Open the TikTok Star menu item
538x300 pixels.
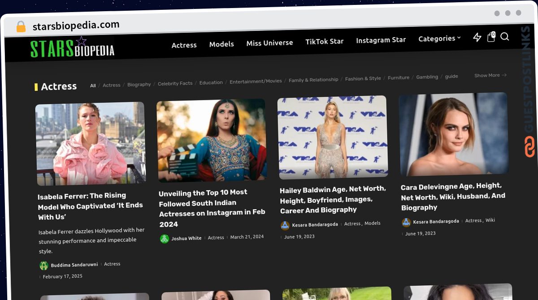coord(325,42)
